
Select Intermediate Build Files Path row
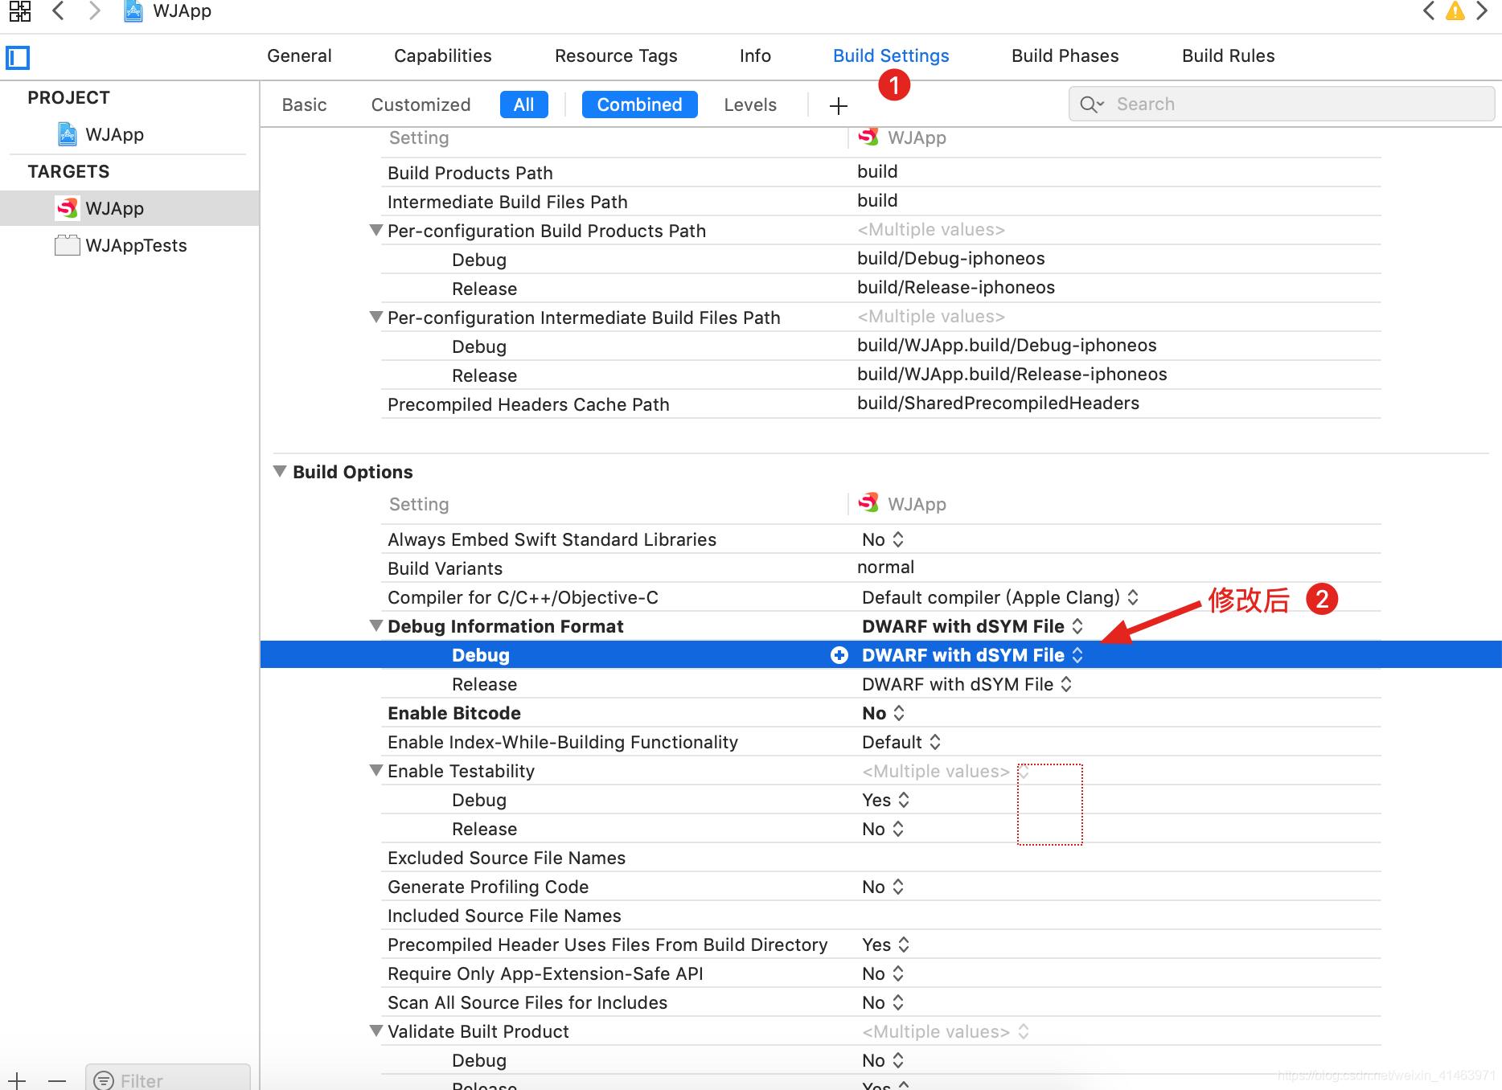click(x=881, y=202)
